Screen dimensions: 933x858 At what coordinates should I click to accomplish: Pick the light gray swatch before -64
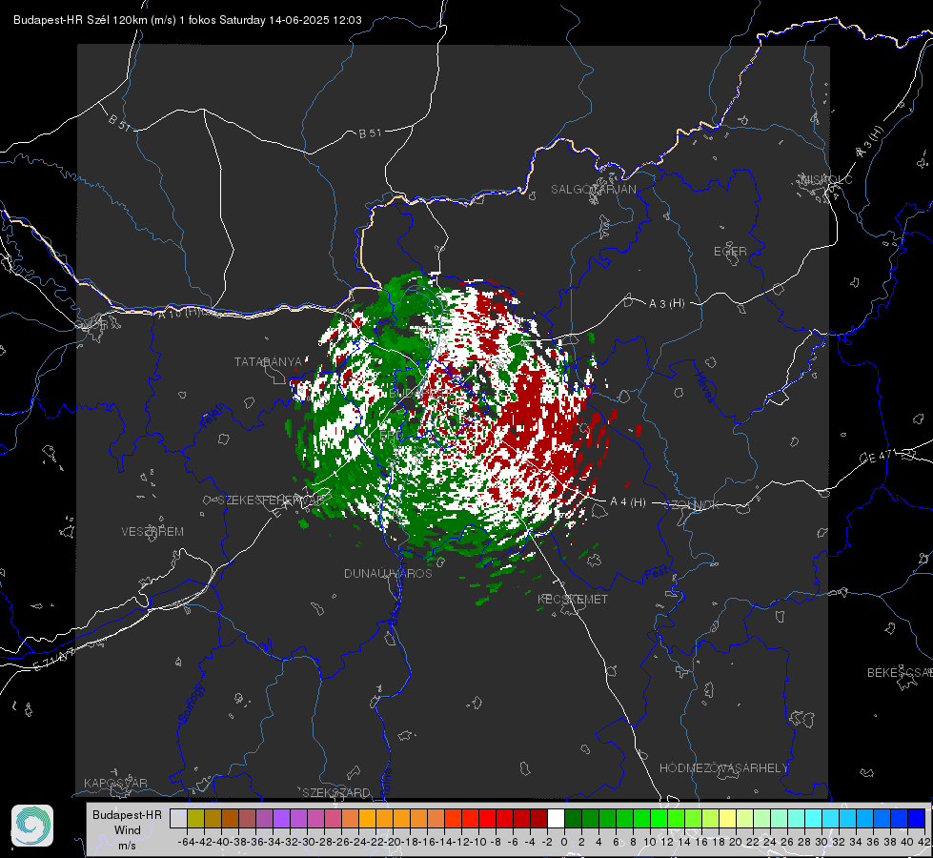(x=178, y=819)
